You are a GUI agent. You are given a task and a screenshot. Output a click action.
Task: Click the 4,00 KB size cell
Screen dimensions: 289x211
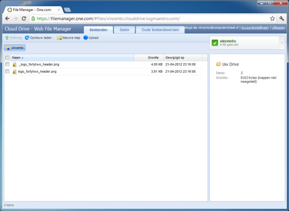(157, 65)
